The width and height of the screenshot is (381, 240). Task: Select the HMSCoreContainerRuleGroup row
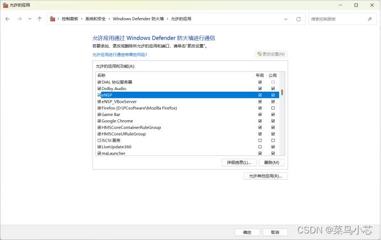pos(188,127)
